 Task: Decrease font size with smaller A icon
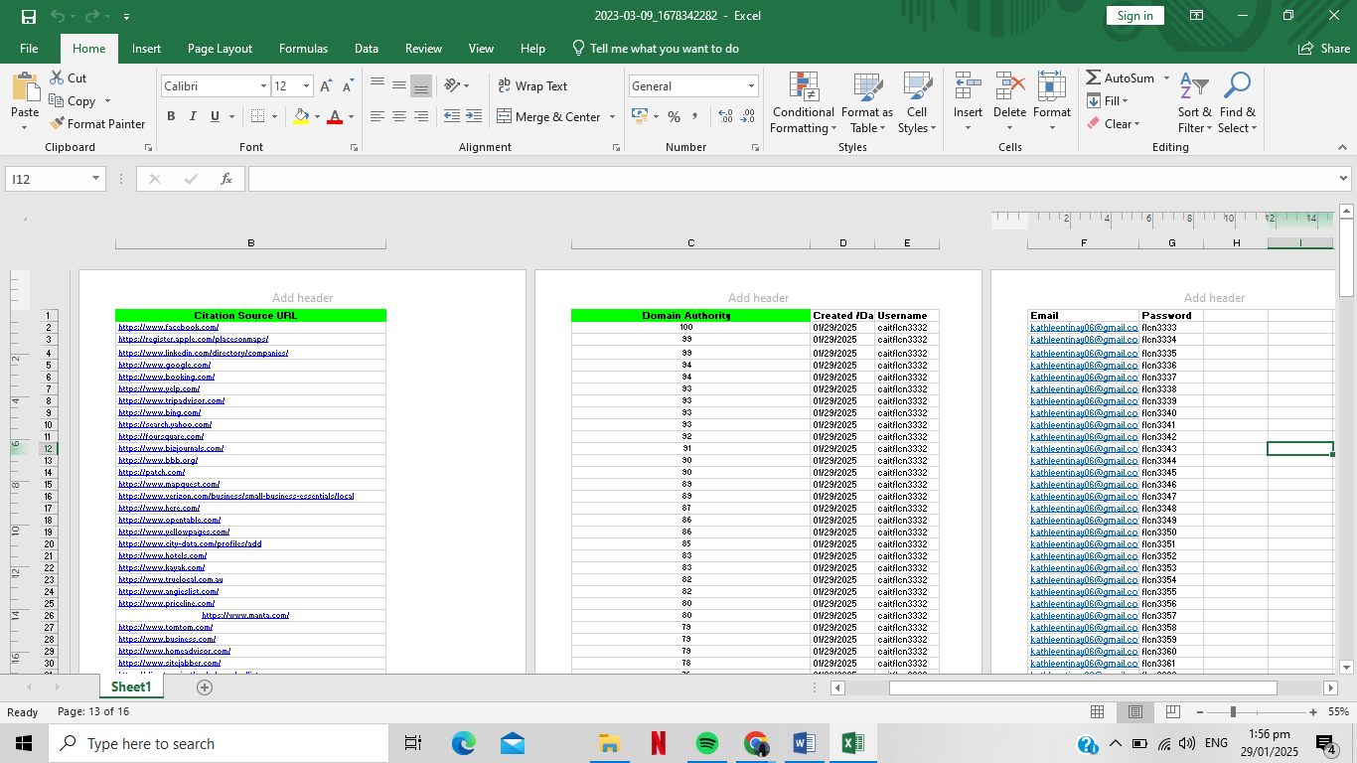pos(347,86)
